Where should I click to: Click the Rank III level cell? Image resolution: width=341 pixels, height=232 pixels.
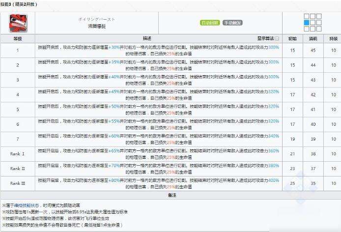click(x=18, y=183)
